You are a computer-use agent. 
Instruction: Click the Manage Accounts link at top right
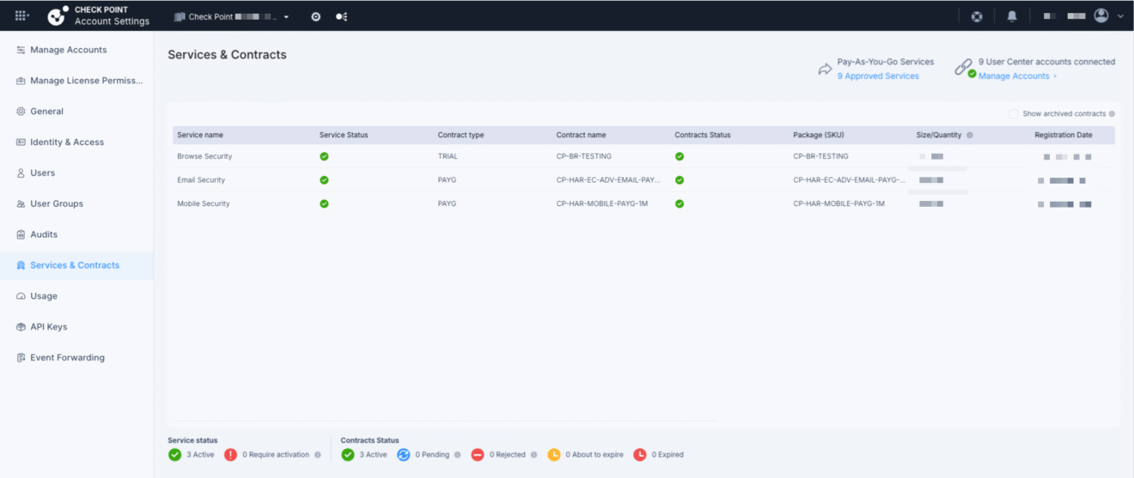[1014, 76]
